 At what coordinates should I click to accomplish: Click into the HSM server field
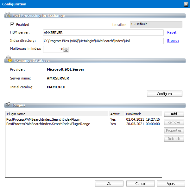click(x=103, y=33)
